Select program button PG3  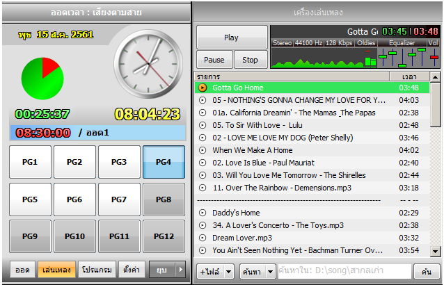pyautogui.click(x=119, y=162)
